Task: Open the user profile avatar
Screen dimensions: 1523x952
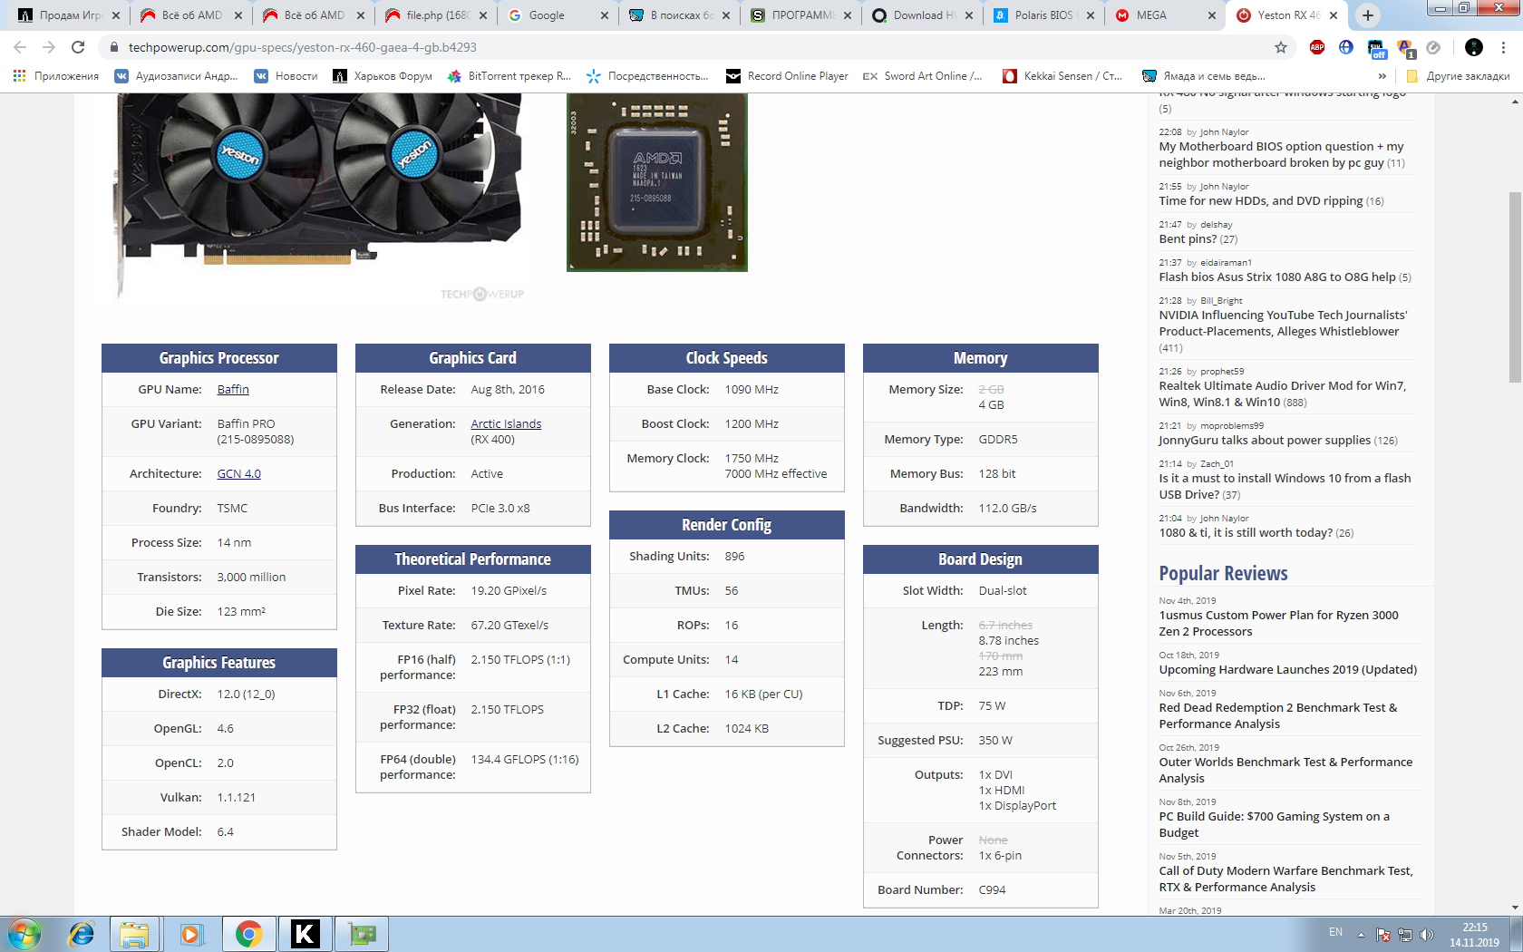Action: click(1474, 47)
